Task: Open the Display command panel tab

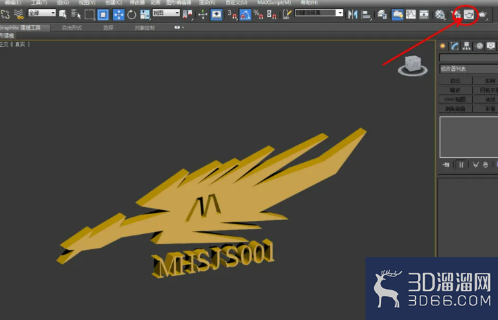Action: point(491,46)
